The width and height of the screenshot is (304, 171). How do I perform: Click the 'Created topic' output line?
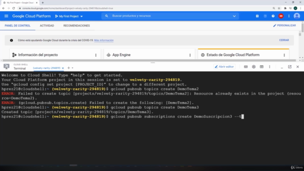click(77, 112)
